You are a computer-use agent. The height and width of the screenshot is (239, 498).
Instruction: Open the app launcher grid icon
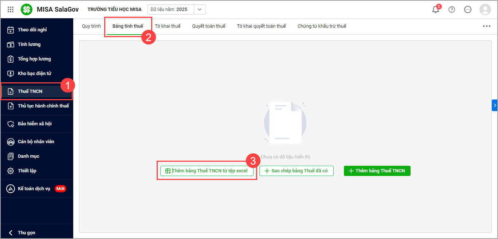11,9
